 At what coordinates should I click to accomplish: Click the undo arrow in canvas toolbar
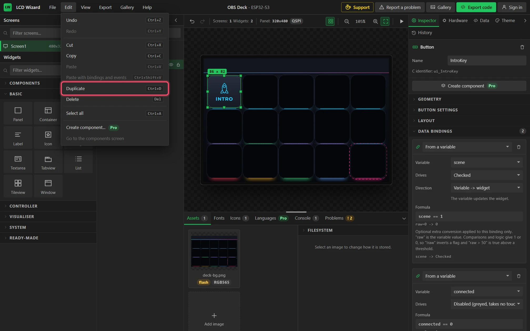pos(192,21)
